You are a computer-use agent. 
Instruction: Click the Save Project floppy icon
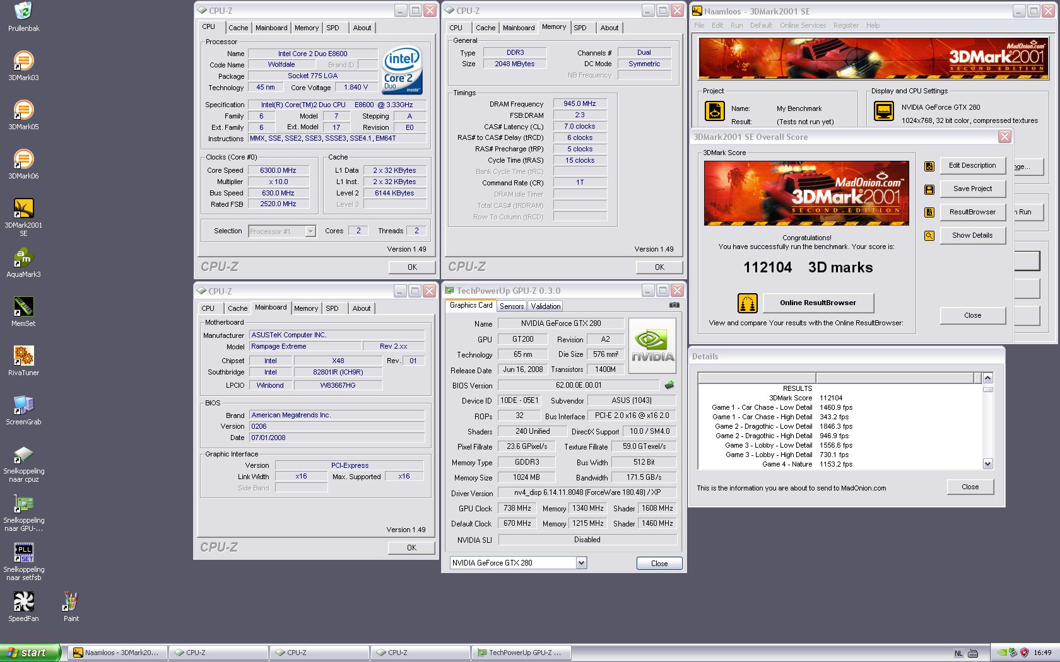pyautogui.click(x=929, y=190)
